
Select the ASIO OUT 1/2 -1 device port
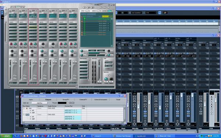[x=73, y=110]
